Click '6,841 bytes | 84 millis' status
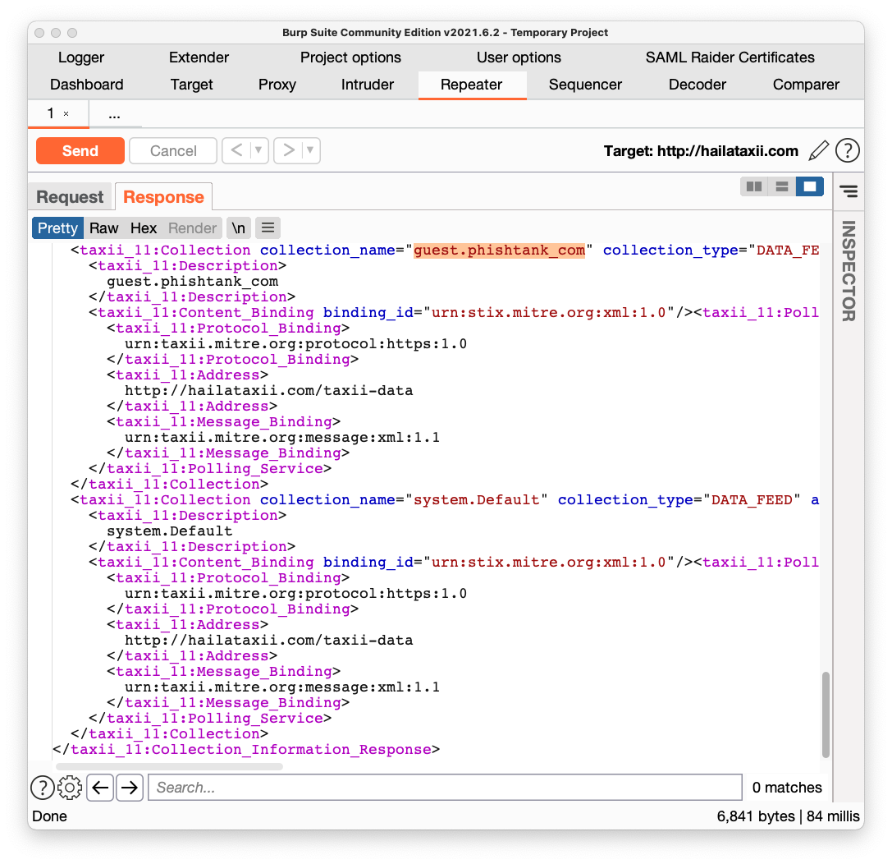Image resolution: width=892 pixels, height=864 pixels. pyautogui.click(x=788, y=816)
